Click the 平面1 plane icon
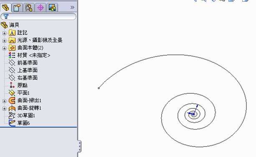Viewport: 256px width, 157px height. tap(12, 93)
